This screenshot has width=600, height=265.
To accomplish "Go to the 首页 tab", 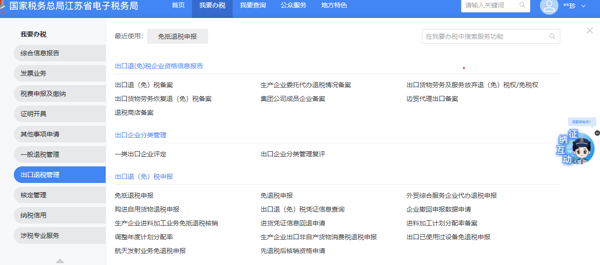I will (x=178, y=6).
